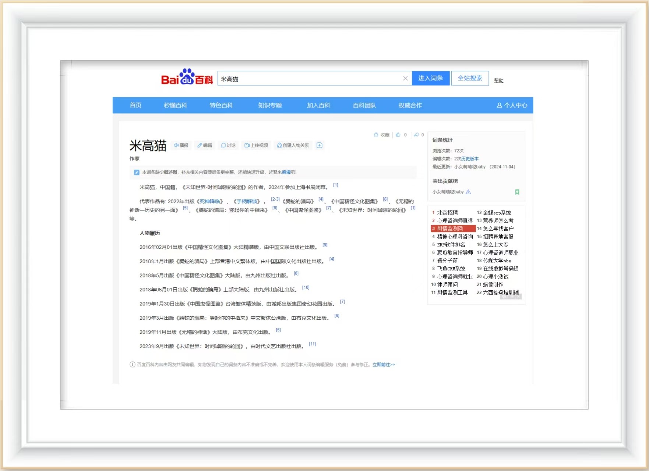Image resolution: width=649 pixels, height=471 pixels.
Task: Follow the 《死神降临》 book link
Action: click(x=210, y=201)
